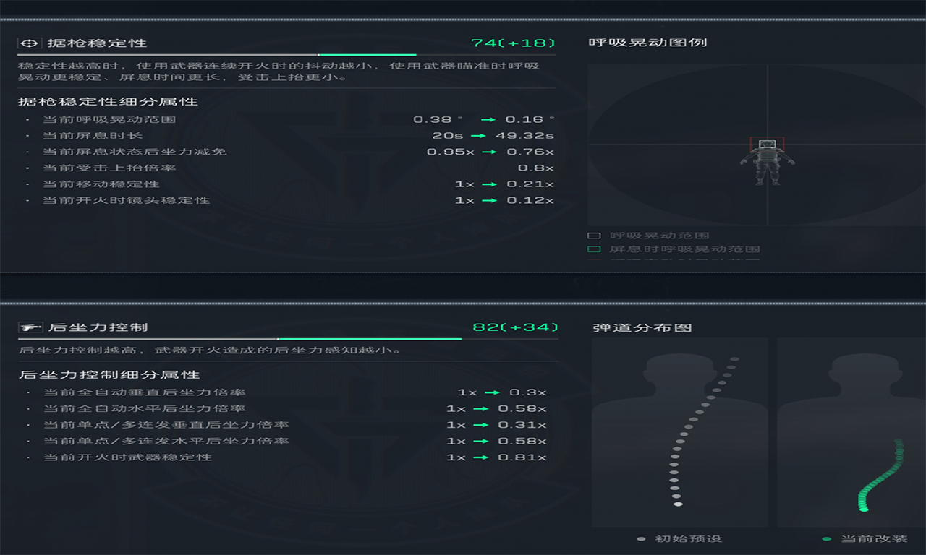Select the 呼吸晃动图例 heading

pos(647,43)
